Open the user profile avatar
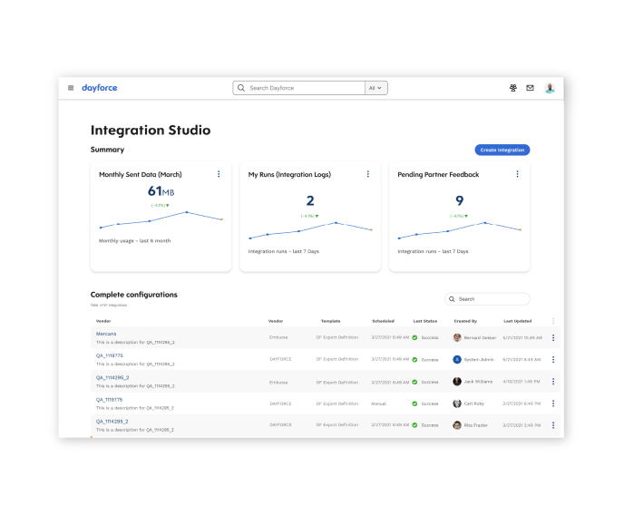The image size is (624, 515). coord(550,88)
